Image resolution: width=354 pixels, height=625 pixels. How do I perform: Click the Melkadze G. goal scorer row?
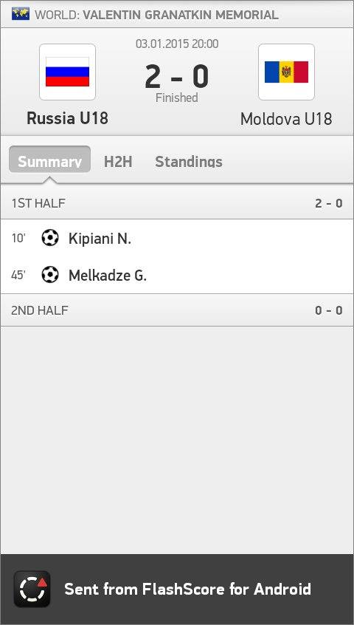(177, 275)
